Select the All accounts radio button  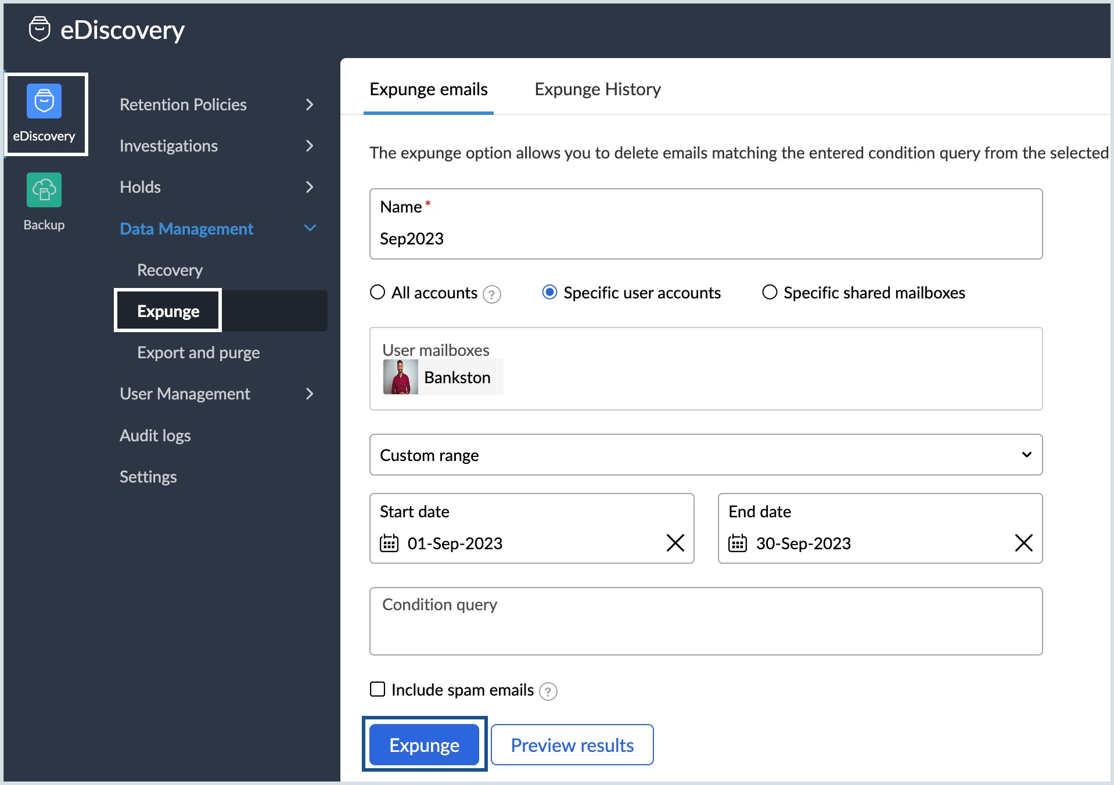click(378, 292)
